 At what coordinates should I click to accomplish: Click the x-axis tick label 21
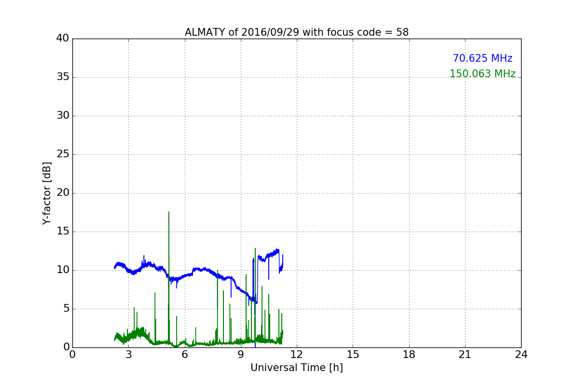point(465,355)
